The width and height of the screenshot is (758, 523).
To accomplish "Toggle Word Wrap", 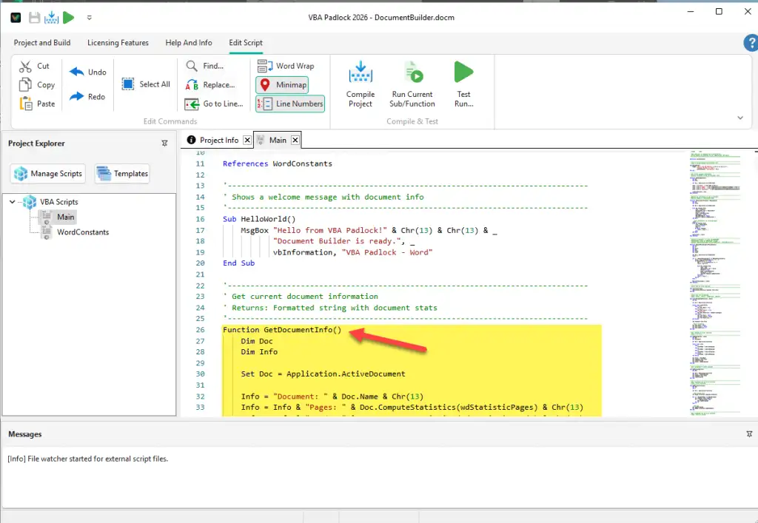I will pos(287,66).
